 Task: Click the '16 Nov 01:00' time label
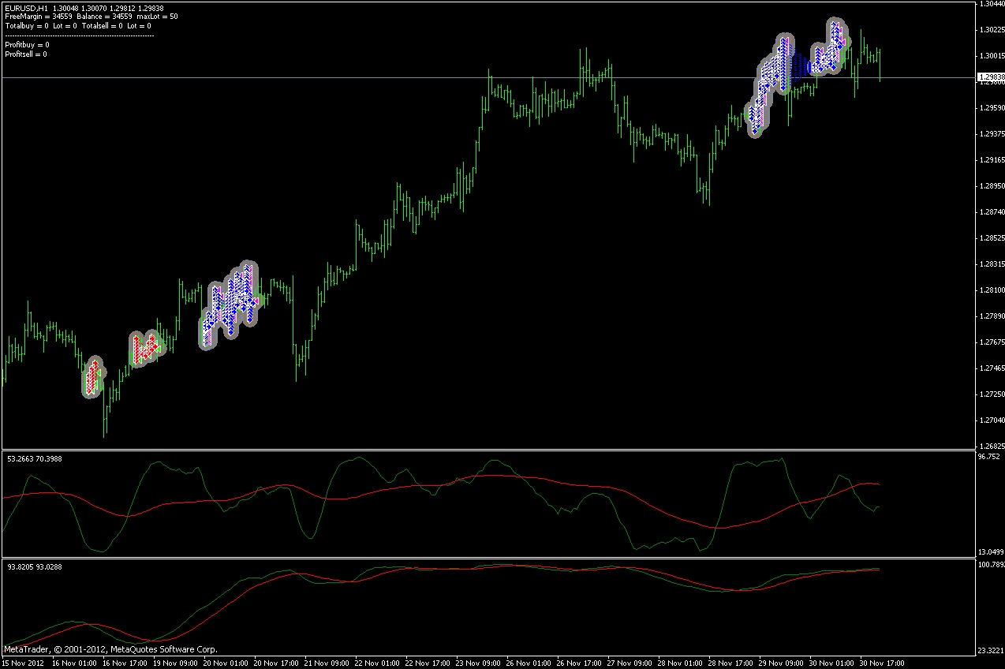[x=74, y=663]
